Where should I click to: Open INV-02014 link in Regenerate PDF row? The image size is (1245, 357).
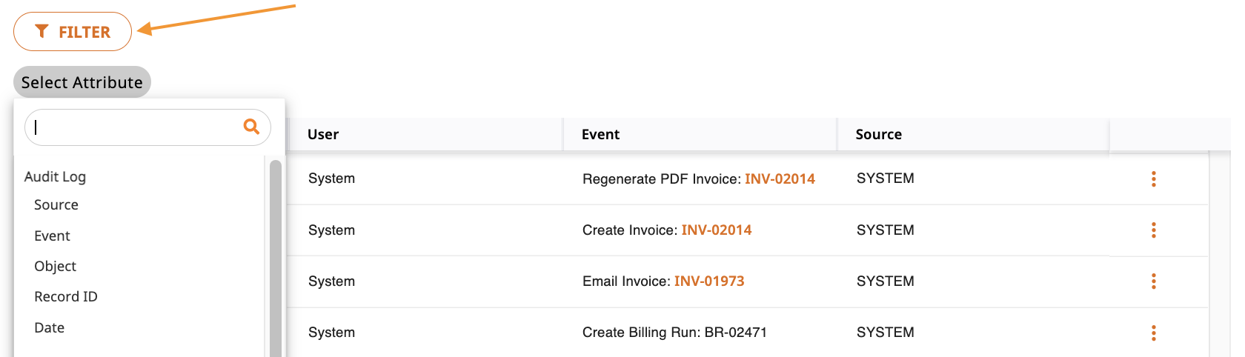(780, 178)
